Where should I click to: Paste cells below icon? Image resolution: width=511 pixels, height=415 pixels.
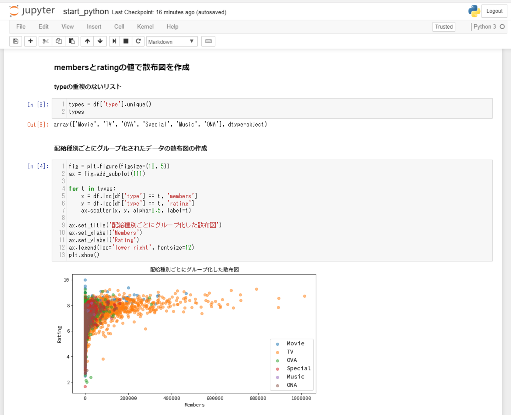(72, 41)
